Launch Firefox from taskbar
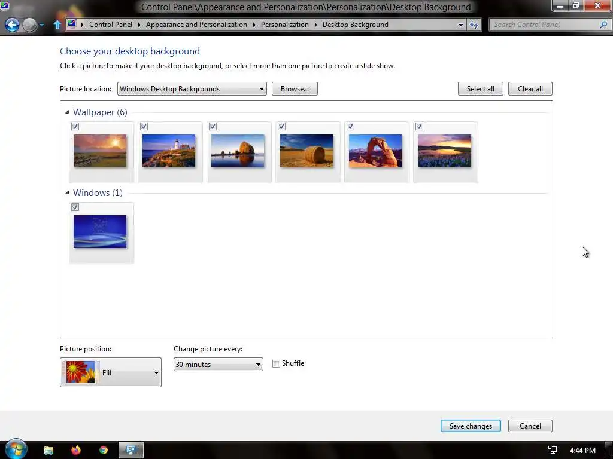Image resolution: width=613 pixels, height=459 pixels. [76, 450]
